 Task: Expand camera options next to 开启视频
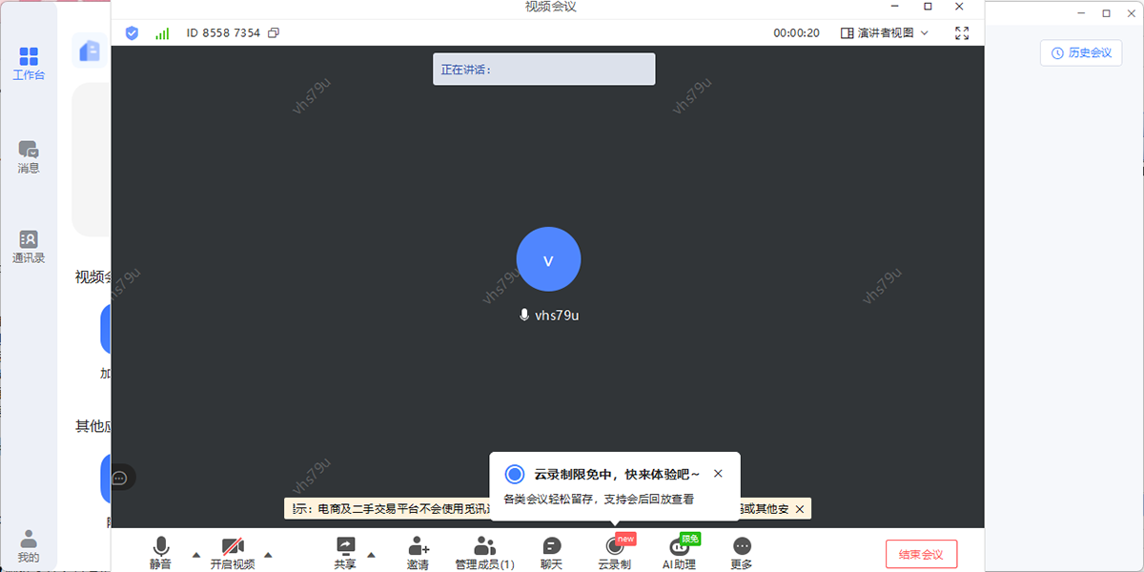[268, 554]
